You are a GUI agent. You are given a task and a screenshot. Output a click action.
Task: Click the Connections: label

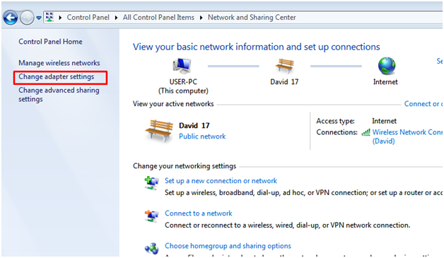(x=337, y=132)
